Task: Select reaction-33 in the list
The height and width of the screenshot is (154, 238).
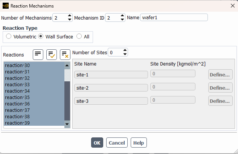Action: pos(34,84)
